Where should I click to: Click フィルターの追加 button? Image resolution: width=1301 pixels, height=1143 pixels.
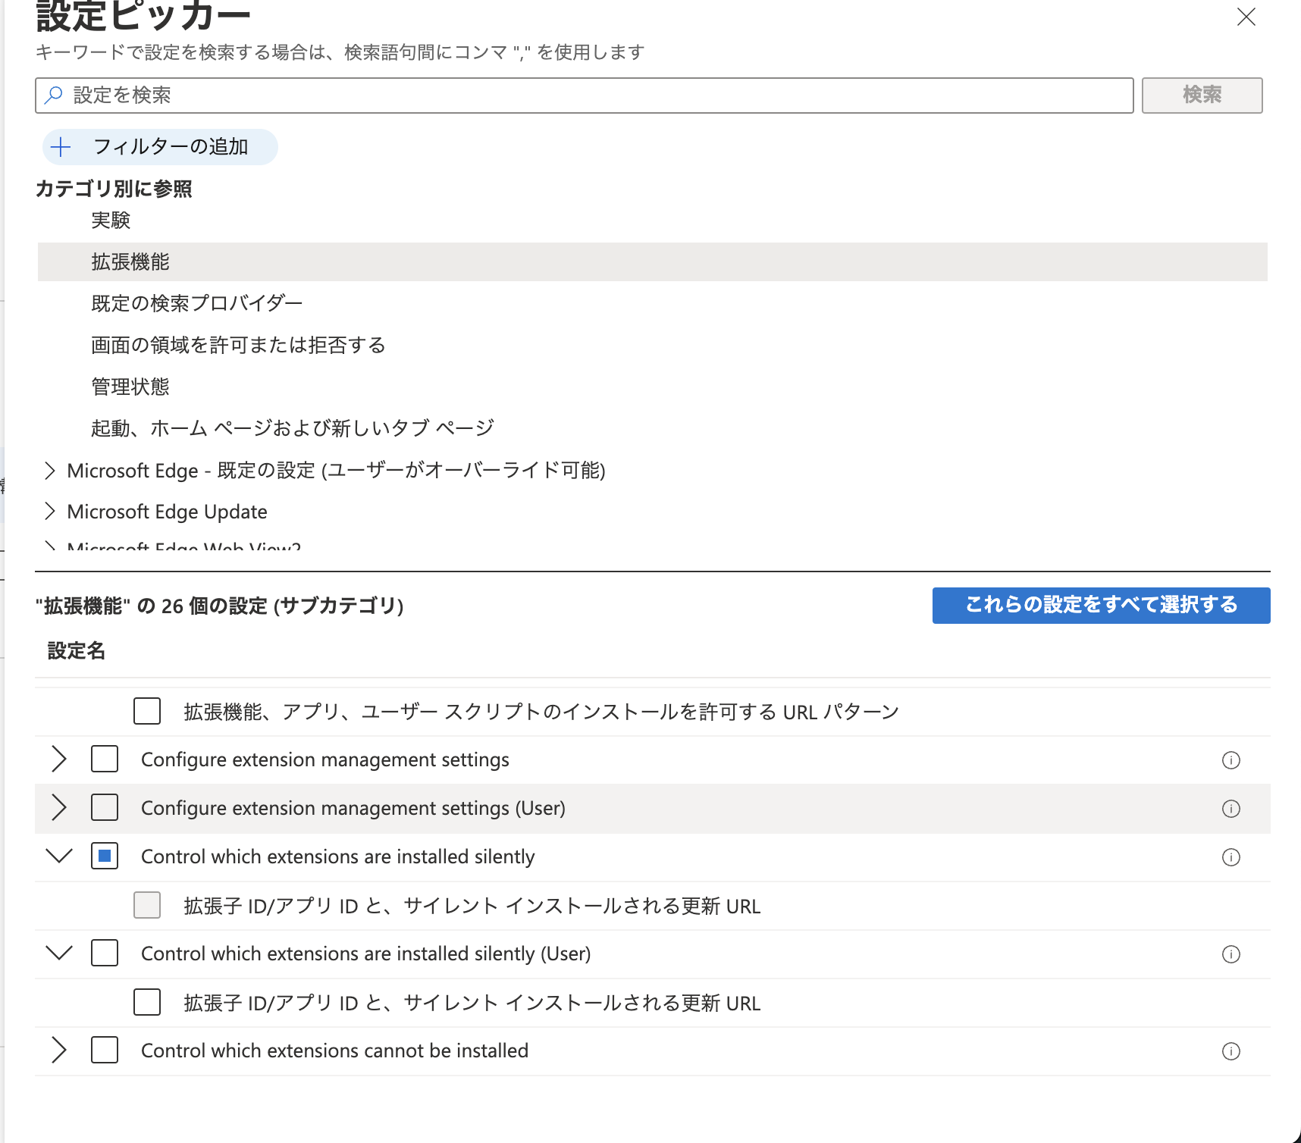click(x=160, y=147)
